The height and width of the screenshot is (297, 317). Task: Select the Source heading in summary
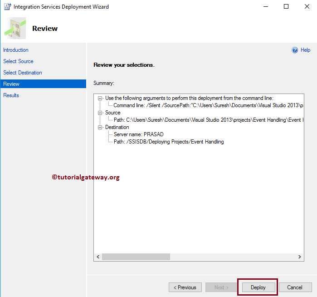click(x=113, y=113)
